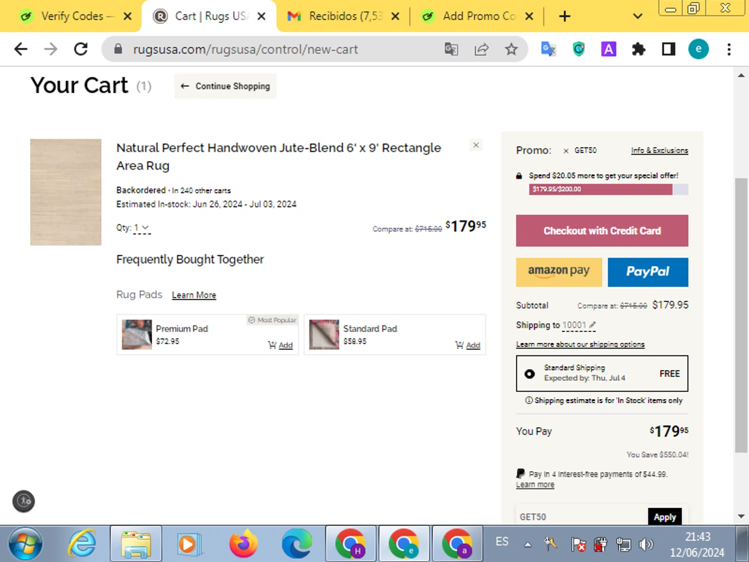Pay with Amazon Pay button
Screen dimensions: 749x562
click(x=559, y=272)
